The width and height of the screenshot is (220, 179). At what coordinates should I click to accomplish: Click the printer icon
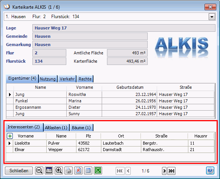pos(69,171)
